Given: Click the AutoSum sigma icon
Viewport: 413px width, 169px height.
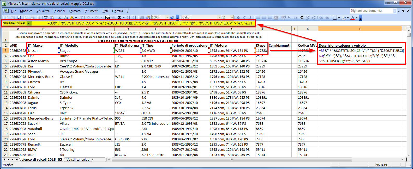Looking at the screenshot, I should click(x=119, y=17).
